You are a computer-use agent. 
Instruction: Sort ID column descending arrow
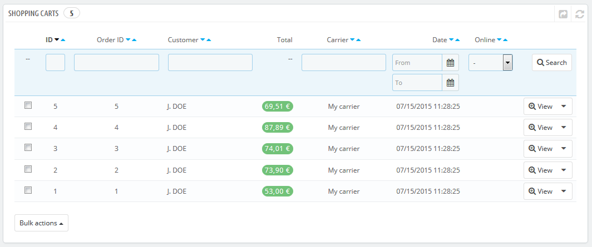tap(57, 40)
